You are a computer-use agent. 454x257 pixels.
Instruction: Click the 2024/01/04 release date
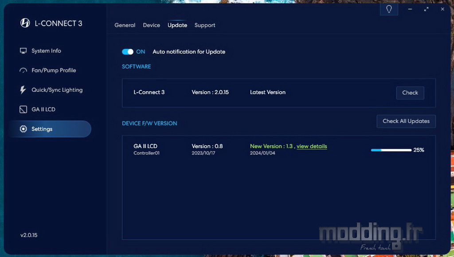pos(262,153)
